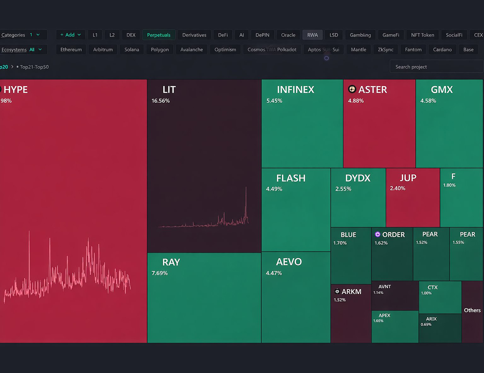Image resolution: width=484 pixels, height=373 pixels.
Task: Select the RWA category chip
Action: coord(313,35)
